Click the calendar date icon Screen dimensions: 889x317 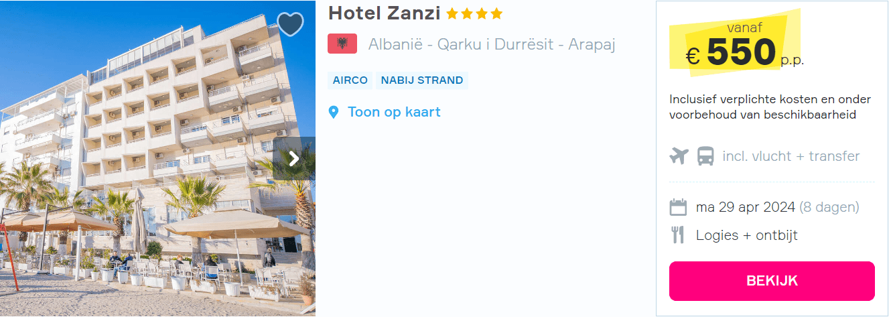[x=678, y=207]
